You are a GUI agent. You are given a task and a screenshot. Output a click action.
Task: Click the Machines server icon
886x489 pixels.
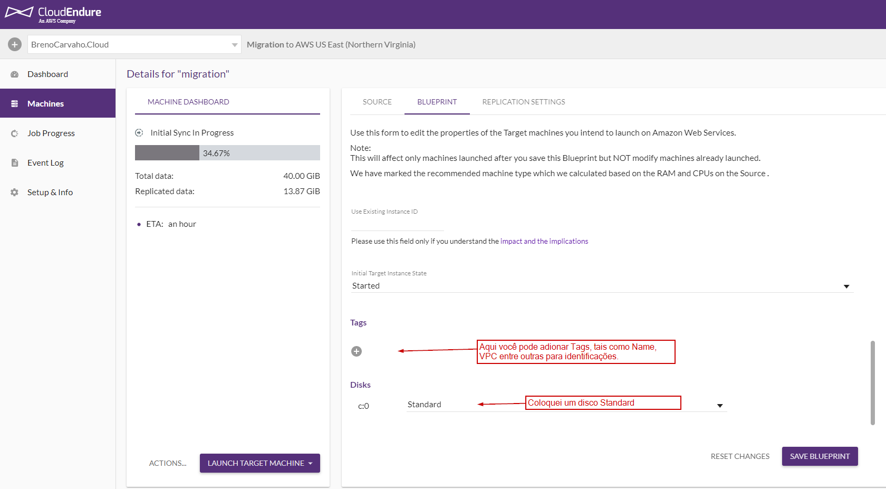pyautogui.click(x=15, y=104)
